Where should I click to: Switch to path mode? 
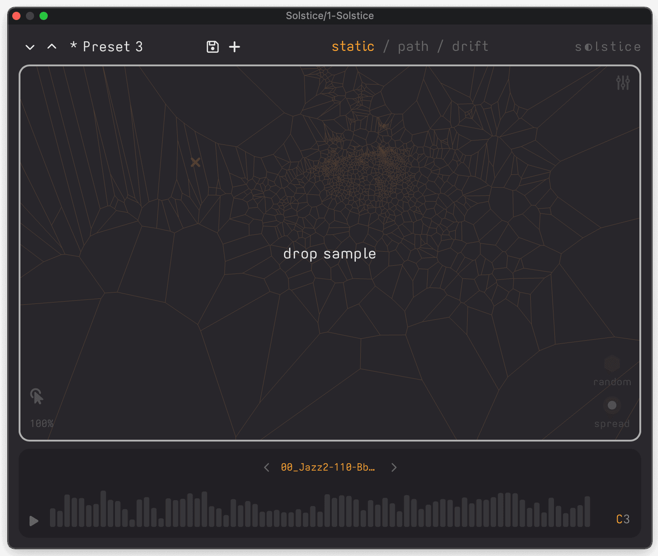413,46
